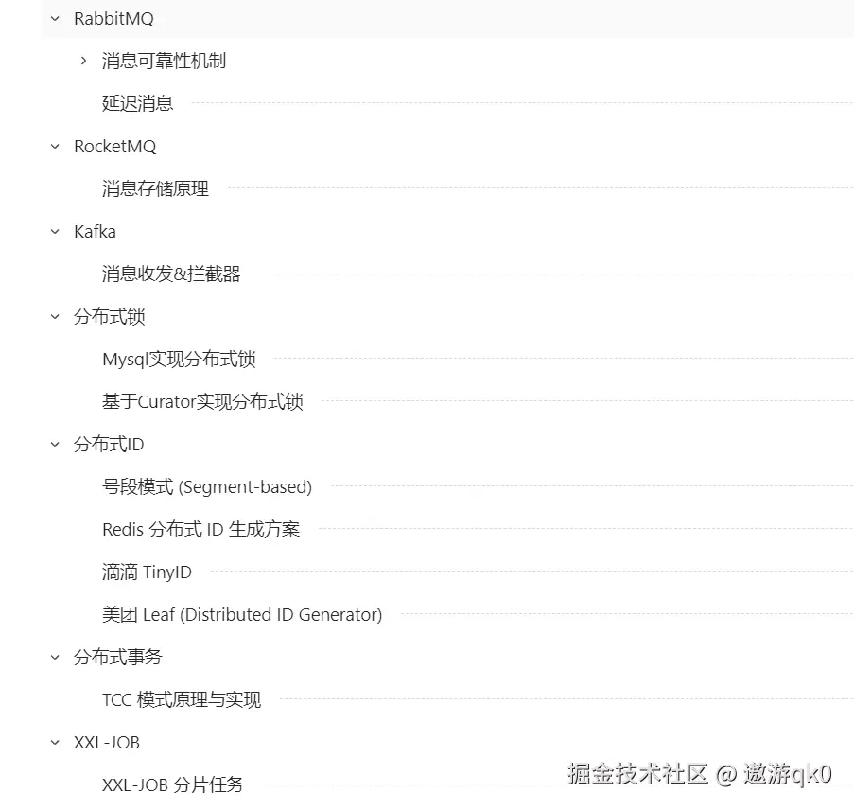This screenshot has width=854, height=810.
Task: Open the 消息收发&拦截器 article
Action: pyautogui.click(x=171, y=273)
